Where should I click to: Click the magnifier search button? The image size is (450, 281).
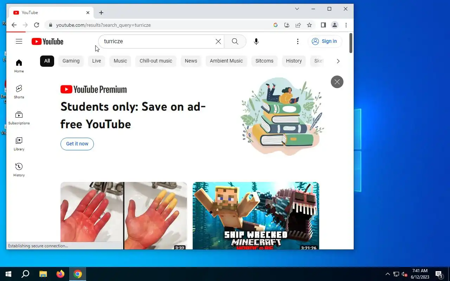pyautogui.click(x=235, y=41)
